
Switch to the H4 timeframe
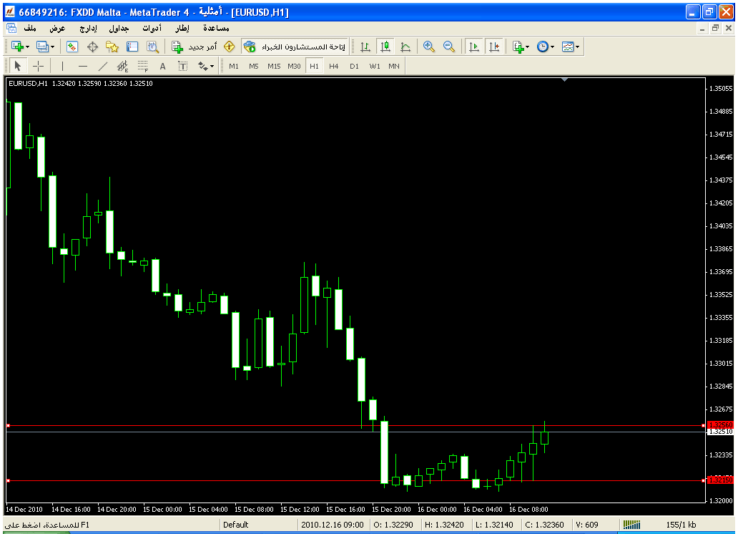tap(334, 66)
